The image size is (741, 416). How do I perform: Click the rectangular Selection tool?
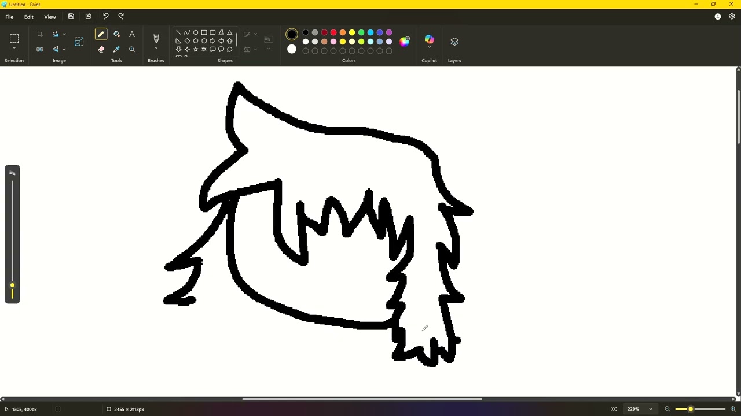[14, 39]
